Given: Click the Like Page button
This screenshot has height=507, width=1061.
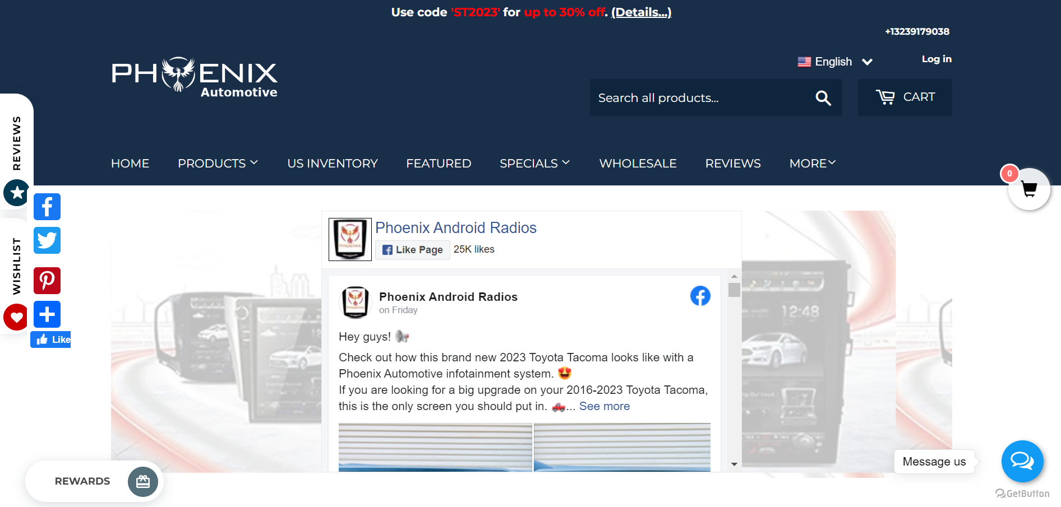Looking at the screenshot, I should pos(413,250).
